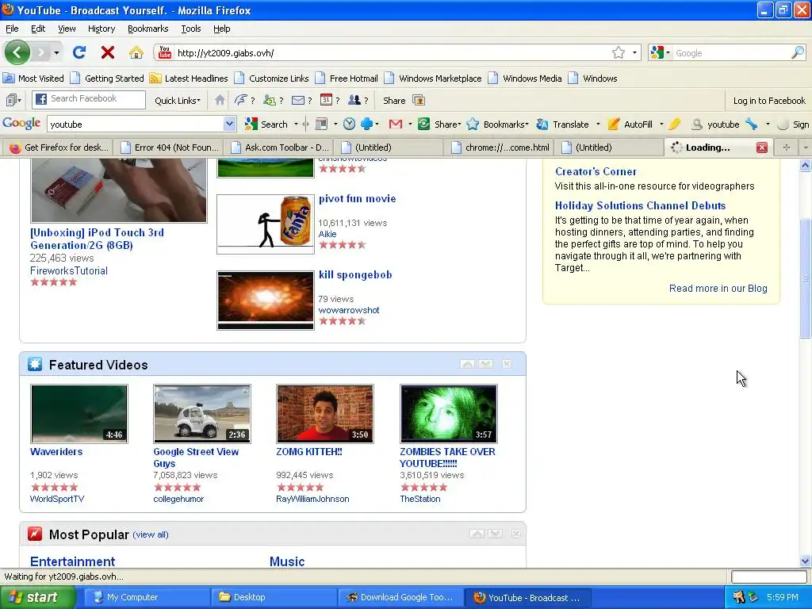812x609 pixels.
Task: Click the YouTube site icon in address bar
Action: click(x=165, y=52)
